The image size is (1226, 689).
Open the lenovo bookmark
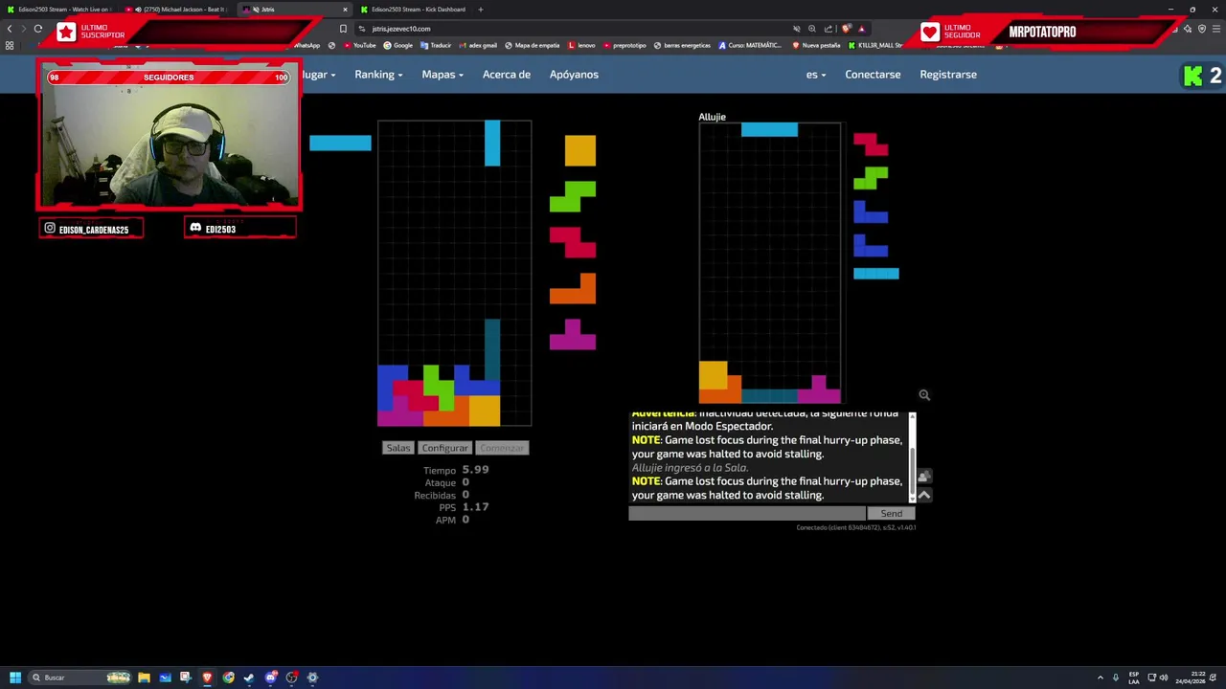pos(581,45)
